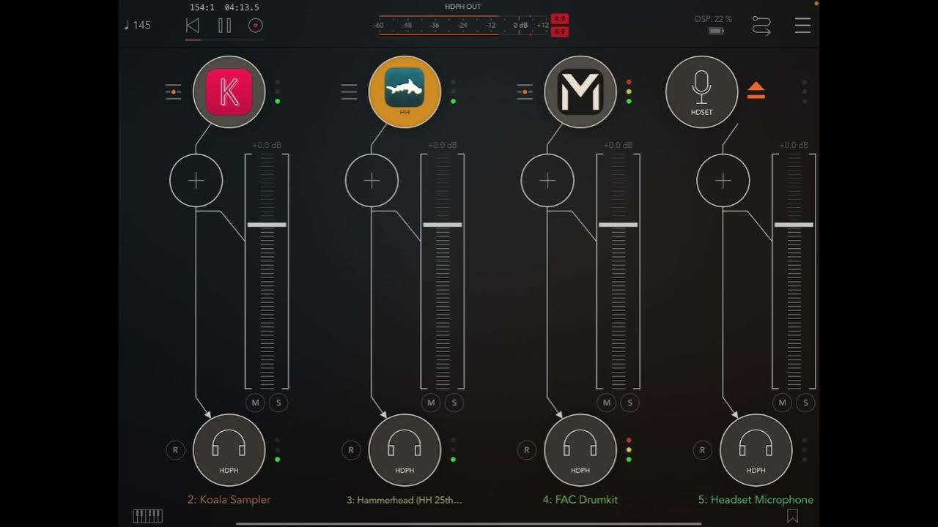The image size is (938, 527).
Task: Show the on-screen piano keyboard
Action: pos(147,516)
